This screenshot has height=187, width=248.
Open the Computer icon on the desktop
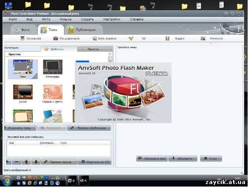point(8,6)
